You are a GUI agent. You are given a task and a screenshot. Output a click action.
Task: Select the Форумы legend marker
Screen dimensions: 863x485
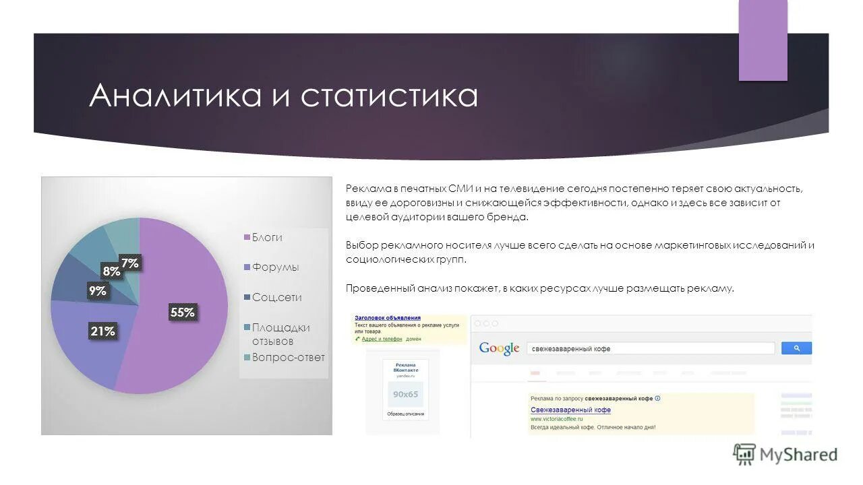(x=247, y=268)
